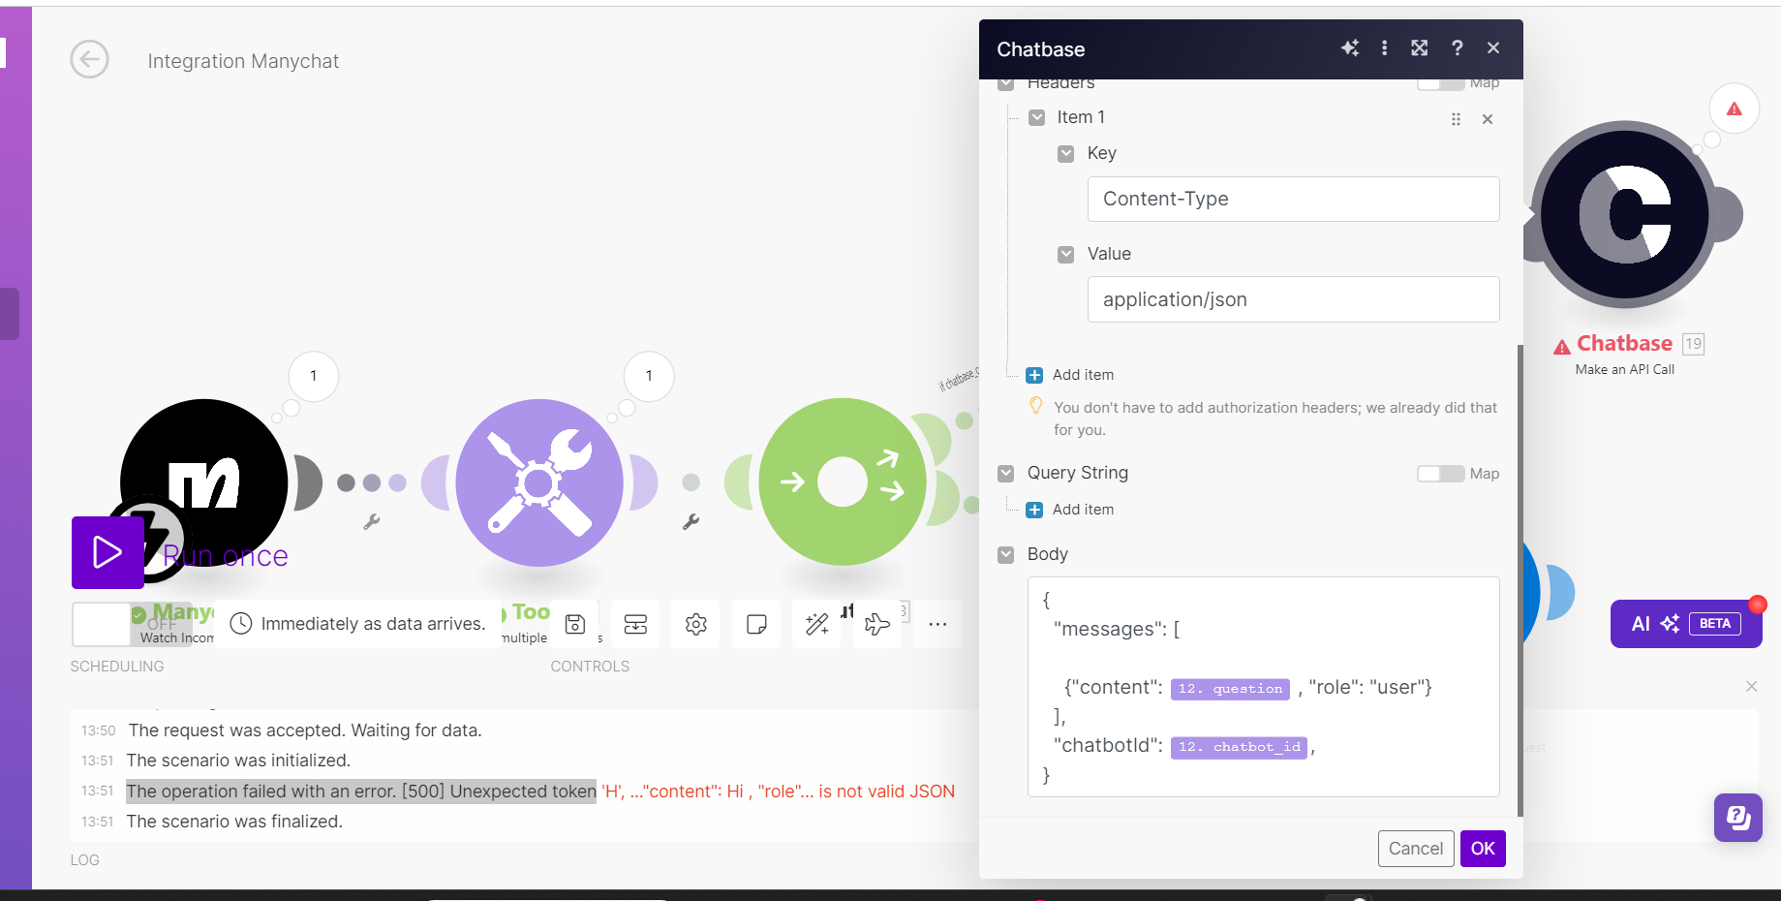Viewport: 1781px width, 901px height.
Task: Select the '12. chatbot_id' mapped variable pill
Action: click(1240, 747)
